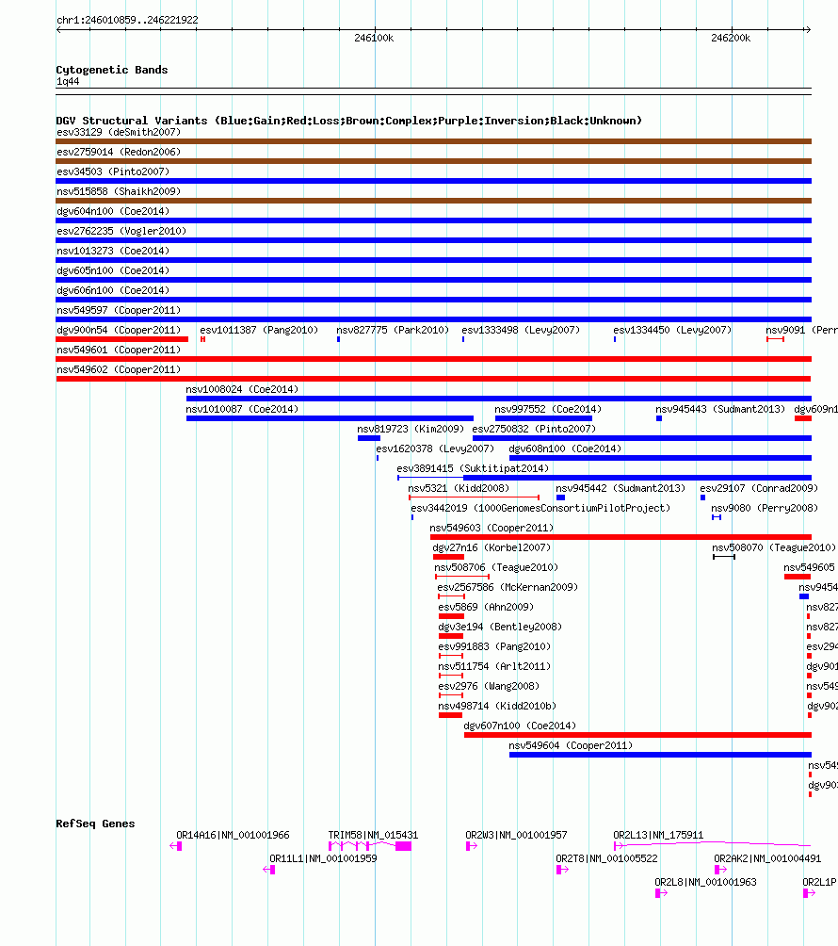Click the small blue nsv827775 (Park2010) marker

tap(338, 339)
